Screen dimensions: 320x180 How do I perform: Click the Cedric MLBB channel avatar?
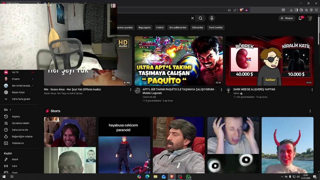[x=138, y=90]
